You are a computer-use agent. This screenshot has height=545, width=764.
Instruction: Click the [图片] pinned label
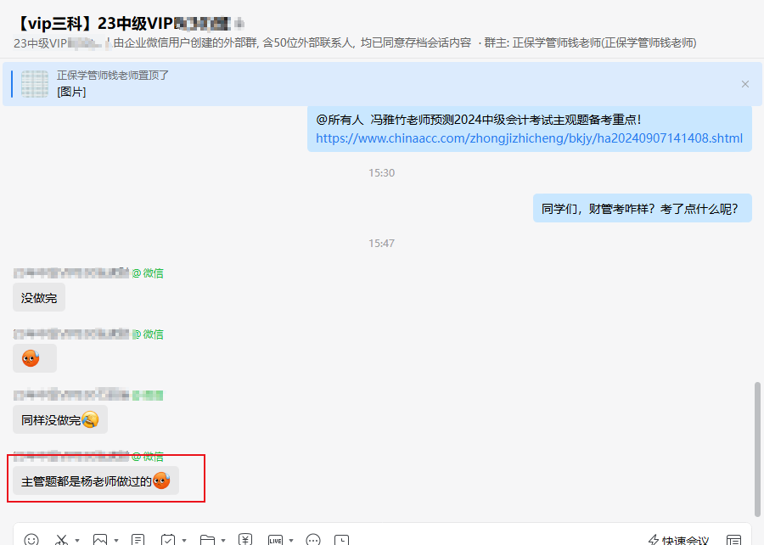click(71, 92)
